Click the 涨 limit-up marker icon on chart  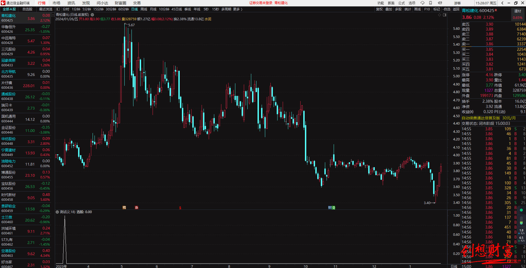click(x=136, y=208)
